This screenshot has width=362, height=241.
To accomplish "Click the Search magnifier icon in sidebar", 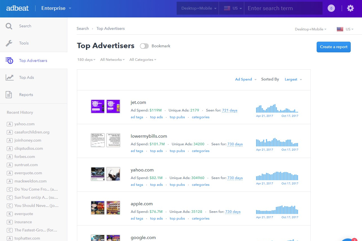I will click(9, 26).
